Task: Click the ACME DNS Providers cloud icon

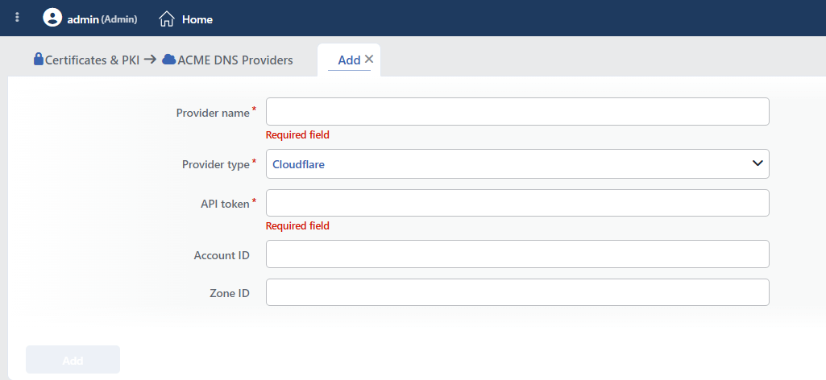Action: click(x=168, y=60)
